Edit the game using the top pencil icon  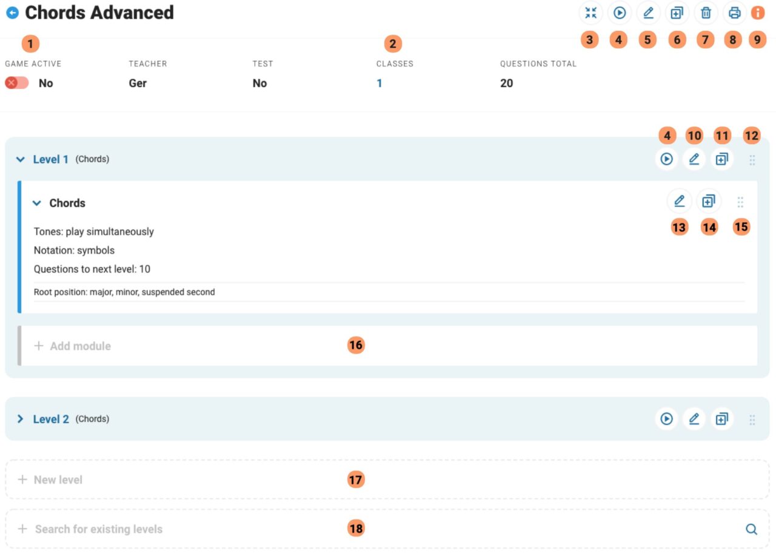click(x=648, y=13)
